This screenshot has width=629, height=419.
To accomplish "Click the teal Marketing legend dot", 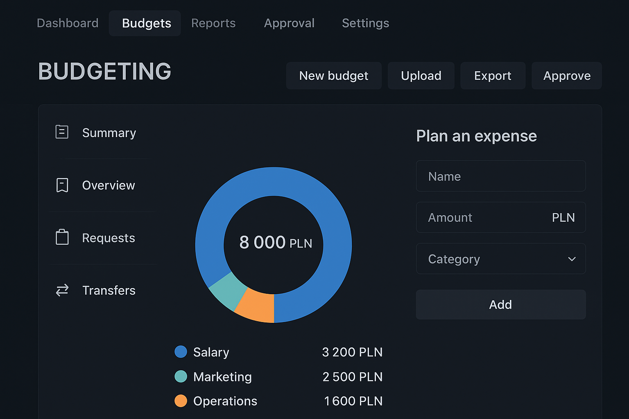I will pos(181,376).
